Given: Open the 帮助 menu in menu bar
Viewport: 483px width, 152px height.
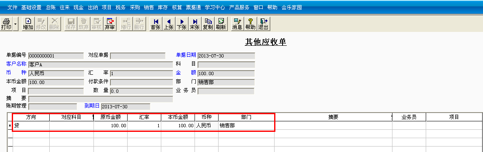Looking at the screenshot, I should click(x=272, y=8).
